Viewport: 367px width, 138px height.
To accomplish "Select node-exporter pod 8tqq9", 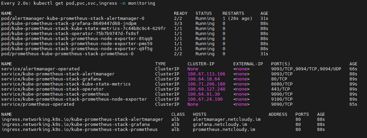I will click(x=77, y=39).
